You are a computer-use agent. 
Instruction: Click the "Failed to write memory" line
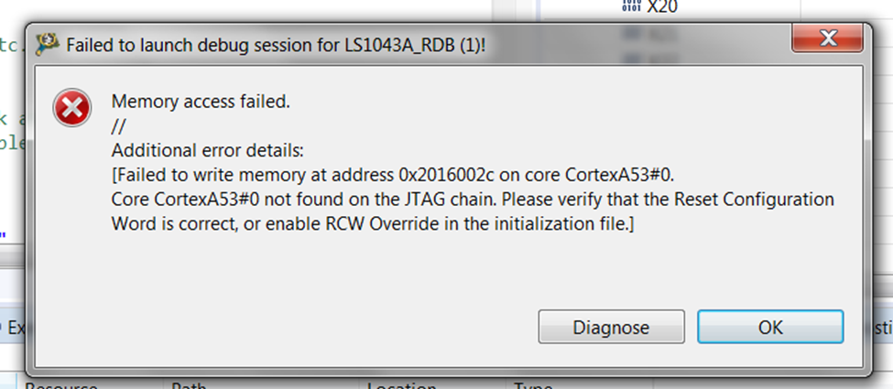[x=398, y=174]
